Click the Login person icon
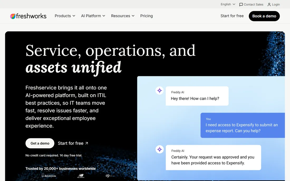The width and height of the screenshot is (290, 181). click(269, 5)
